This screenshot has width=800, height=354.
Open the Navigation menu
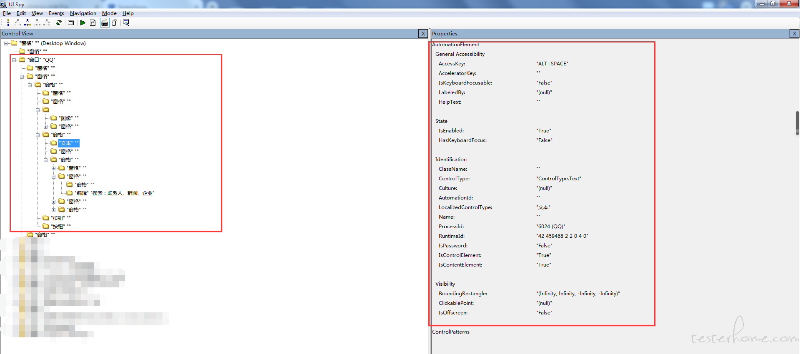(83, 13)
